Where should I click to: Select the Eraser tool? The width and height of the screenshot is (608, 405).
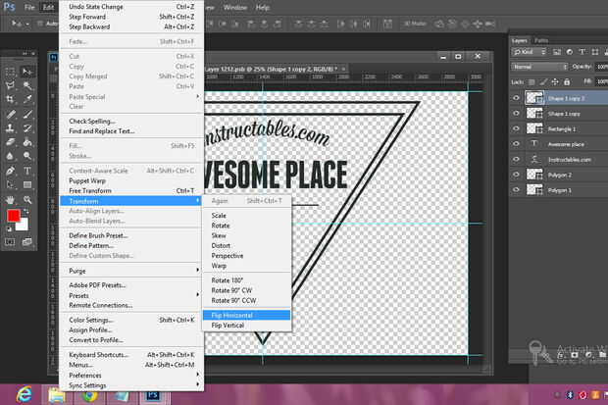10,142
